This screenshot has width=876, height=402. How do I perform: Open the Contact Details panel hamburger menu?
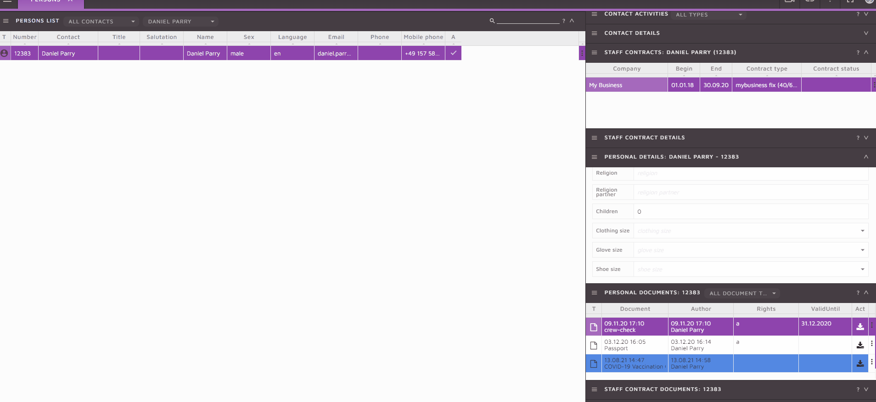[x=595, y=33]
